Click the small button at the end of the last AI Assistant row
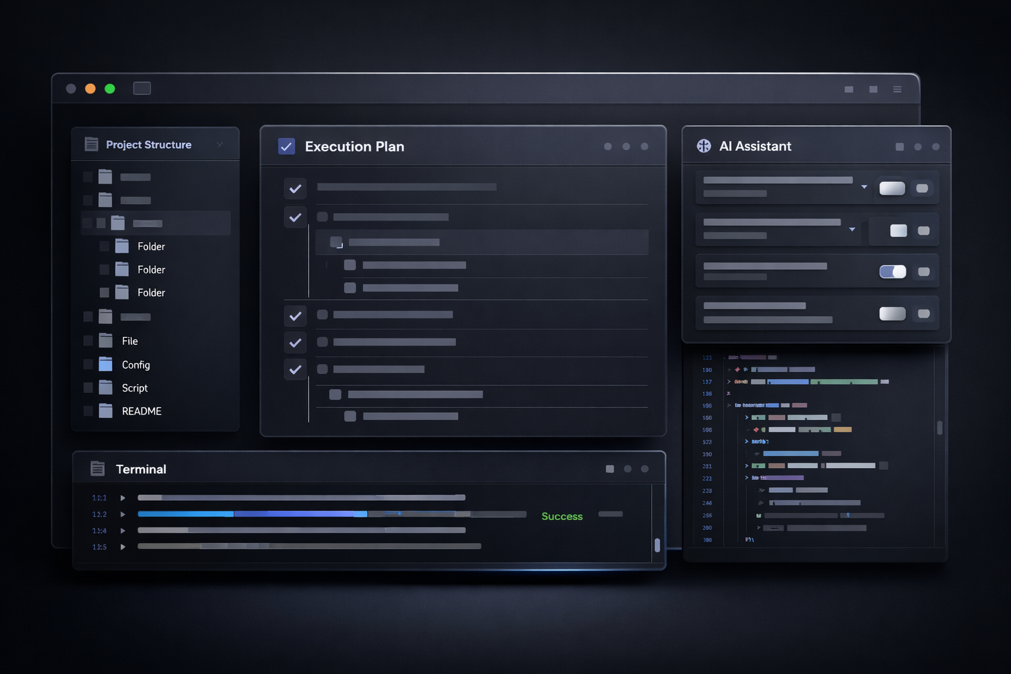Image resolution: width=1011 pixels, height=674 pixels. (x=924, y=314)
